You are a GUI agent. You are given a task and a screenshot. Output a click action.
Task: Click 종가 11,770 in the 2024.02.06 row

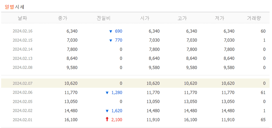[71, 93]
